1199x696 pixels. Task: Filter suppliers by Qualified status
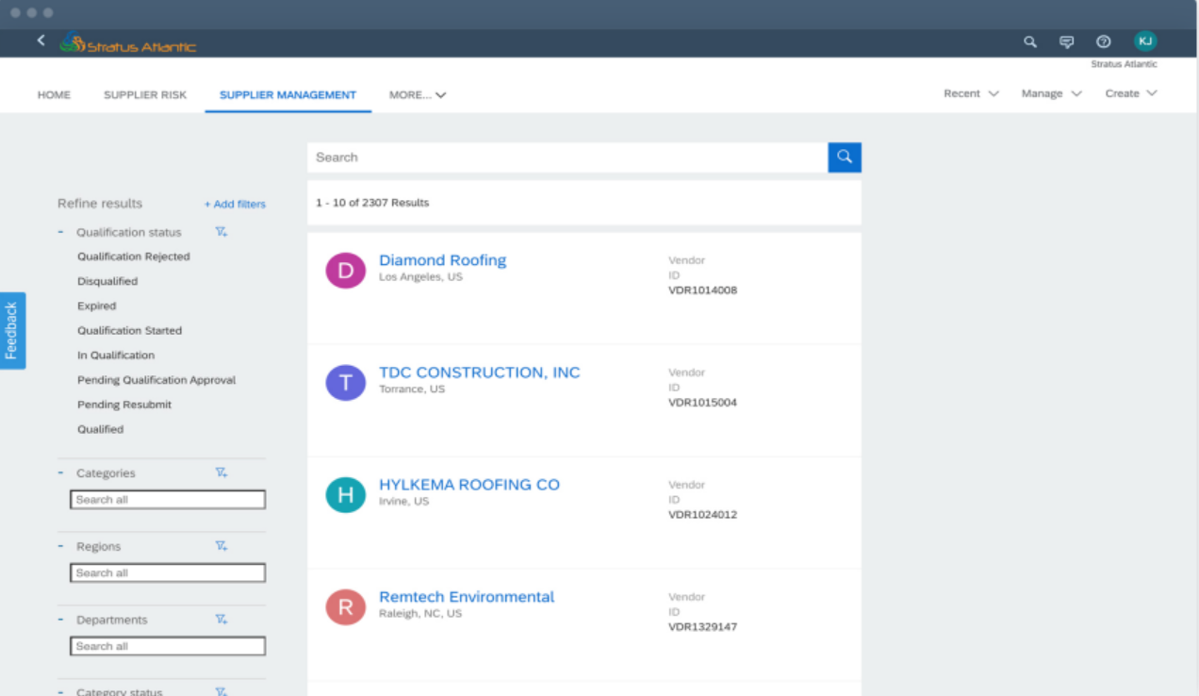(x=98, y=429)
